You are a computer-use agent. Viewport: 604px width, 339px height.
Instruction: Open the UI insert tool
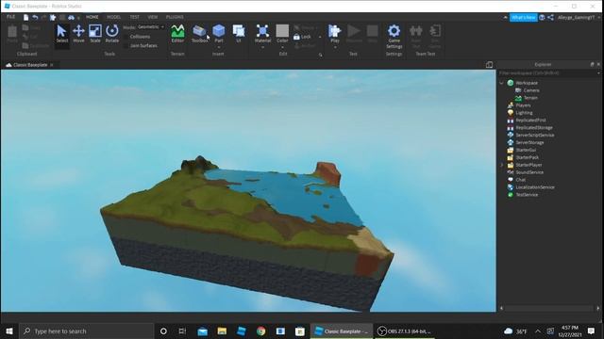(239, 33)
